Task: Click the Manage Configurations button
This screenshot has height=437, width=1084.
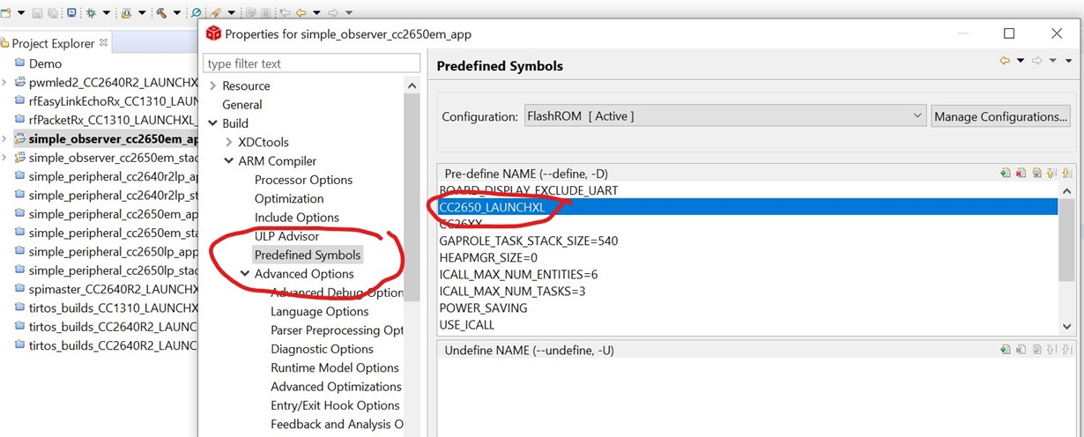Action: pyautogui.click(x=1000, y=116)
